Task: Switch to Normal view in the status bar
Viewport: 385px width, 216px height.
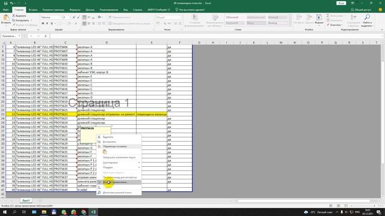Action: click(330, 206)
